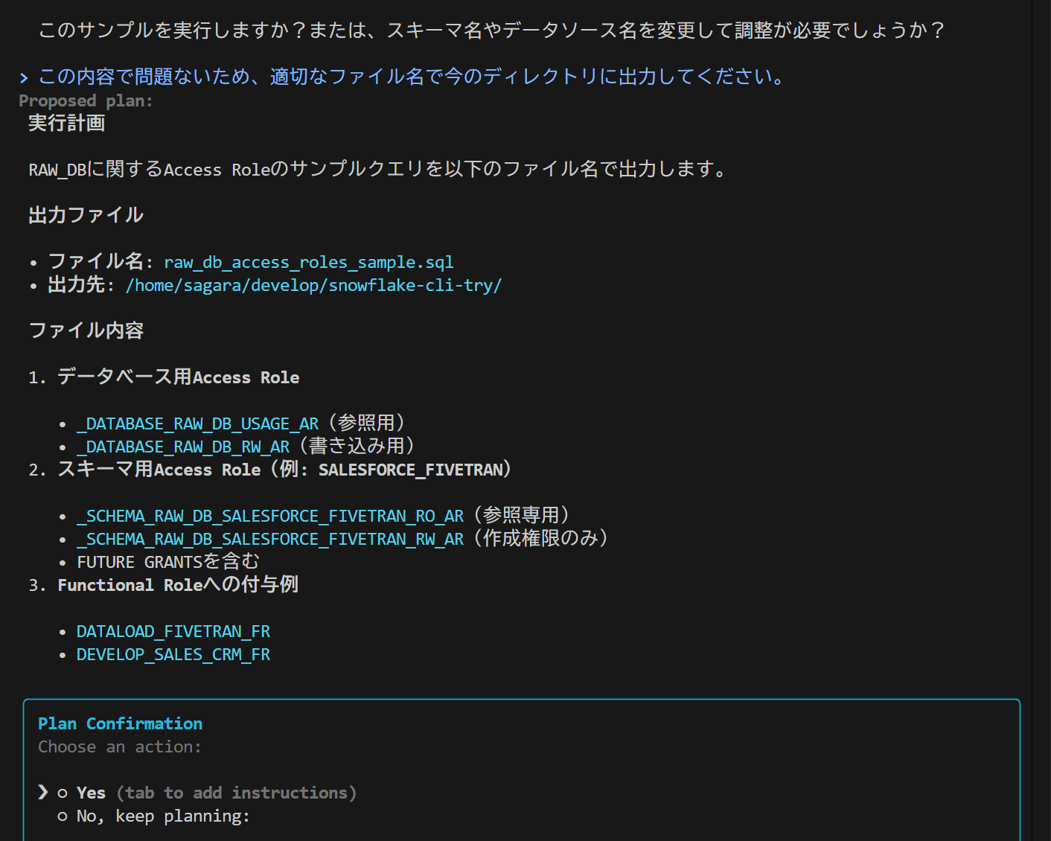
Task: Click the "Functional Roleへの付与例" list item
Action: pos(178,586)
